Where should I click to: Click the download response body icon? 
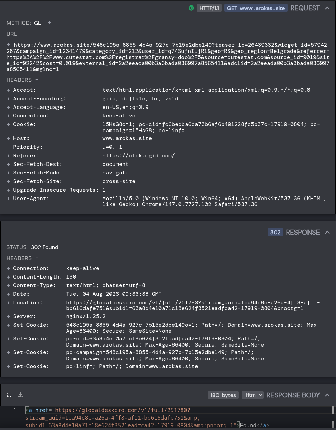point(20,395)
